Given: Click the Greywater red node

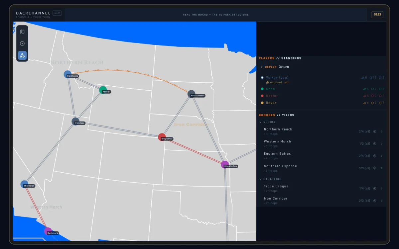Looking at the screenshot, I should click(x=162, y=137).
